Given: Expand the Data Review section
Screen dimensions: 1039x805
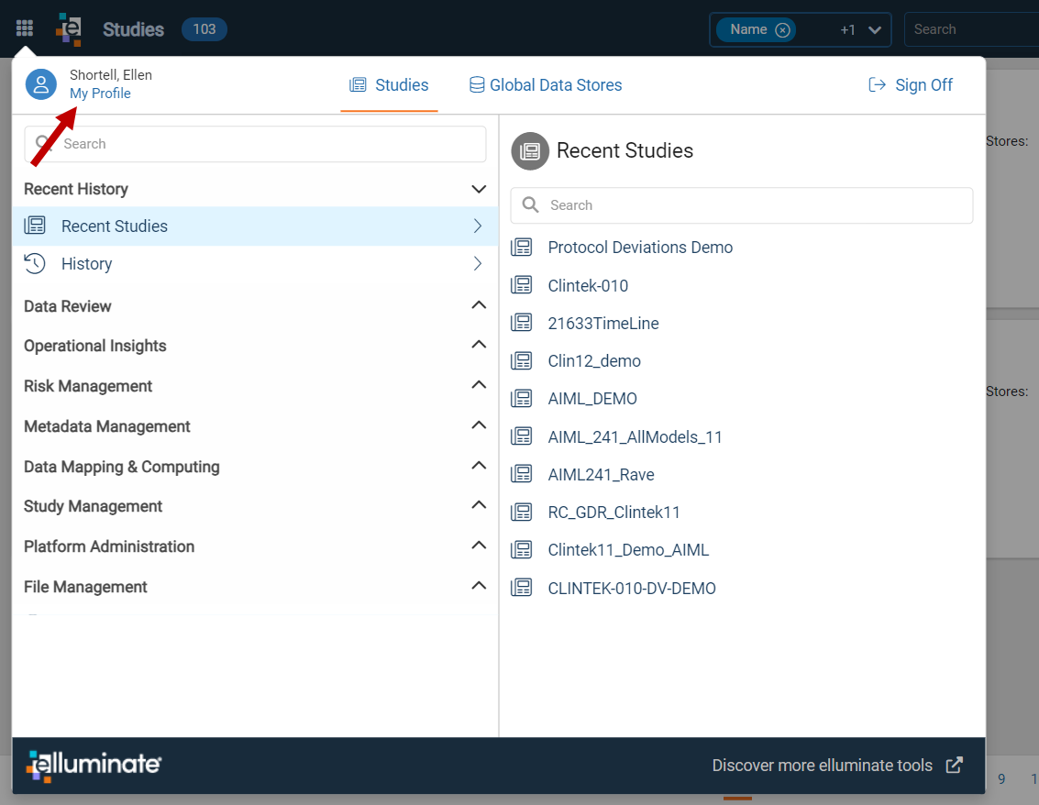Looking at the screenshot, I should [x=479, y=305].
